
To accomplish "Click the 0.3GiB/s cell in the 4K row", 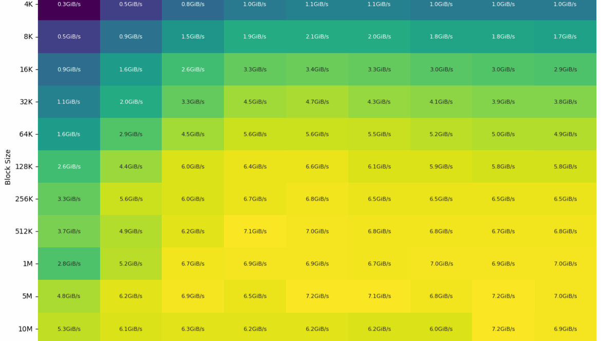I will pyautogui.click(x=69, y=5).
